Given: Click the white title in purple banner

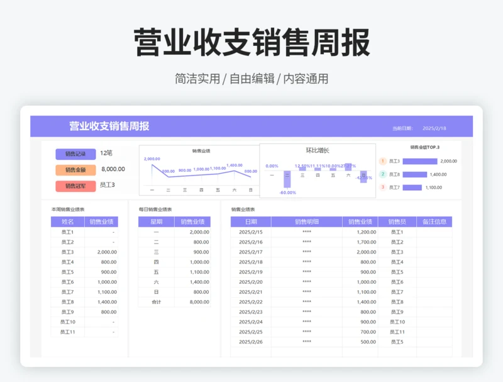Looking at the screenshot, I should tap(109, 126).
